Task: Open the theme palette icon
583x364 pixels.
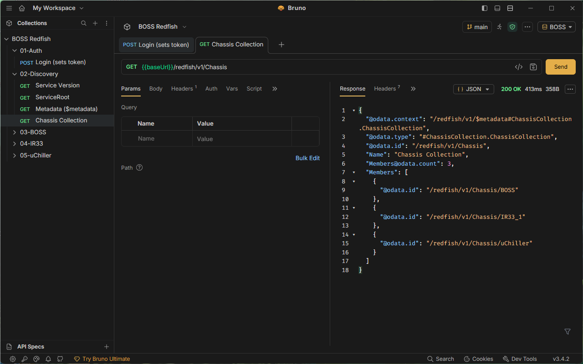Action: tap(36, 359)
